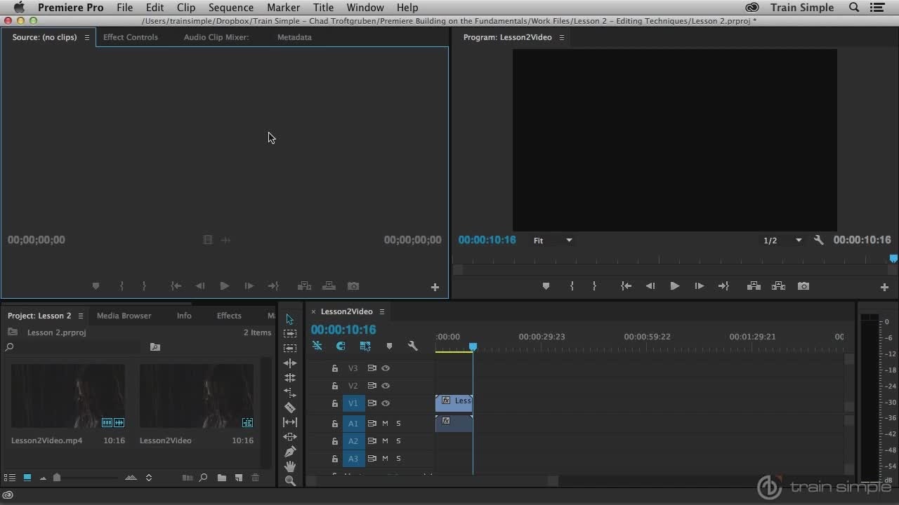Image resolution: width=899 pixels, height=505 pixels.
Task: Select the Zoom tool
Action: (x=289, y=481)
